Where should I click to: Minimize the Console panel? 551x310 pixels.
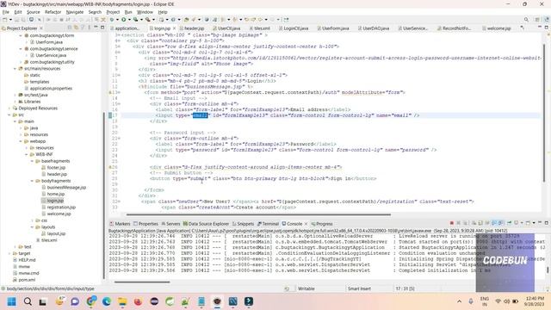540,223
